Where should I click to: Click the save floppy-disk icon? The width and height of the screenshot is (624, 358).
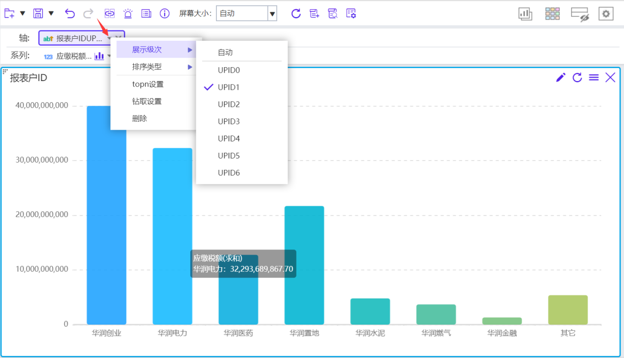tap(38, 13)
